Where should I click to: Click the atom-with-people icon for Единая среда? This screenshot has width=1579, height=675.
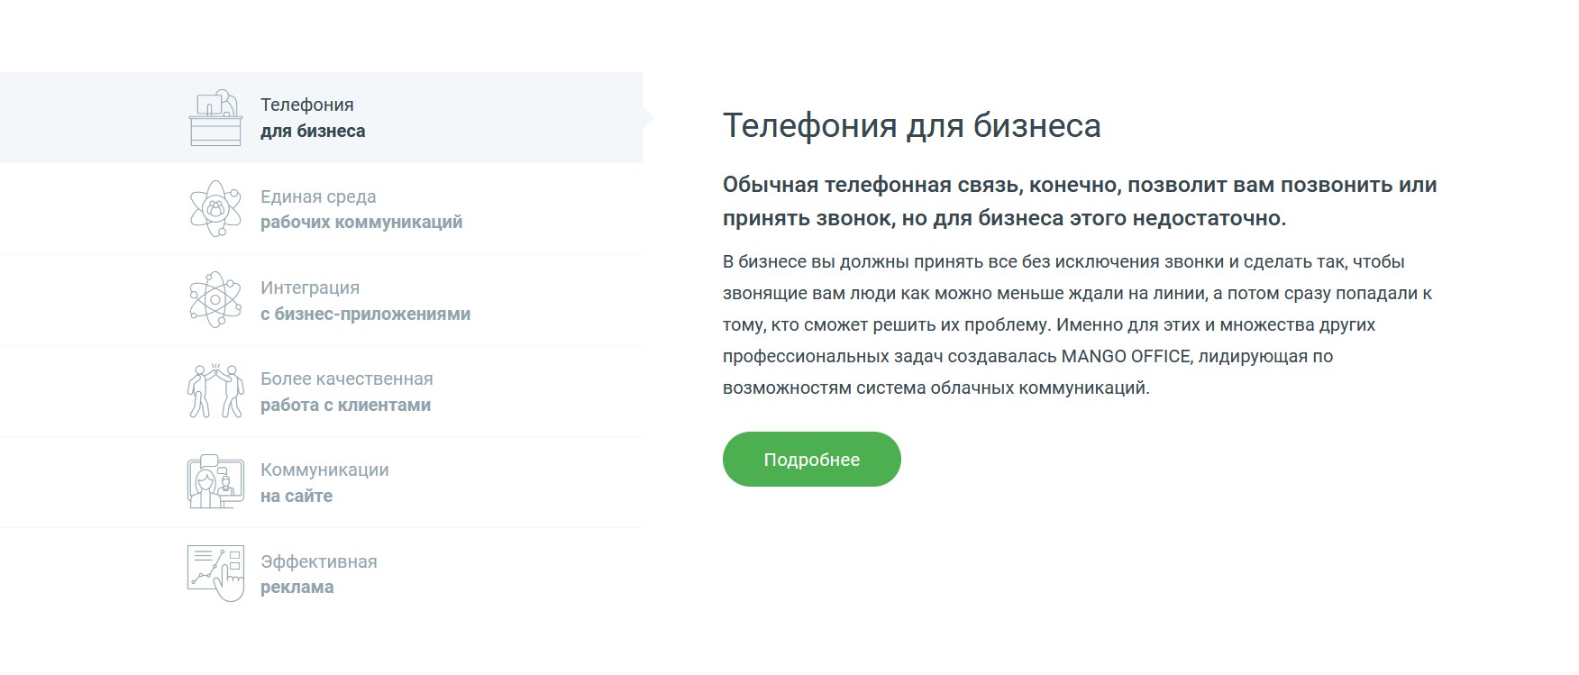(215, 209)
